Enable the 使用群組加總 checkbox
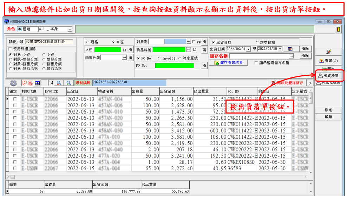 [10, 49]
